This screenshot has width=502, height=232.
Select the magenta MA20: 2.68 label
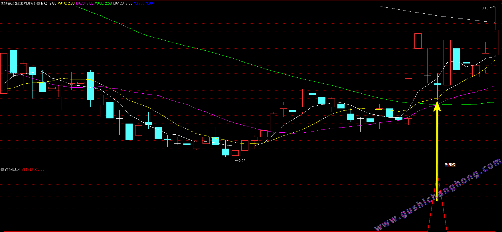[x=85, y=3]
